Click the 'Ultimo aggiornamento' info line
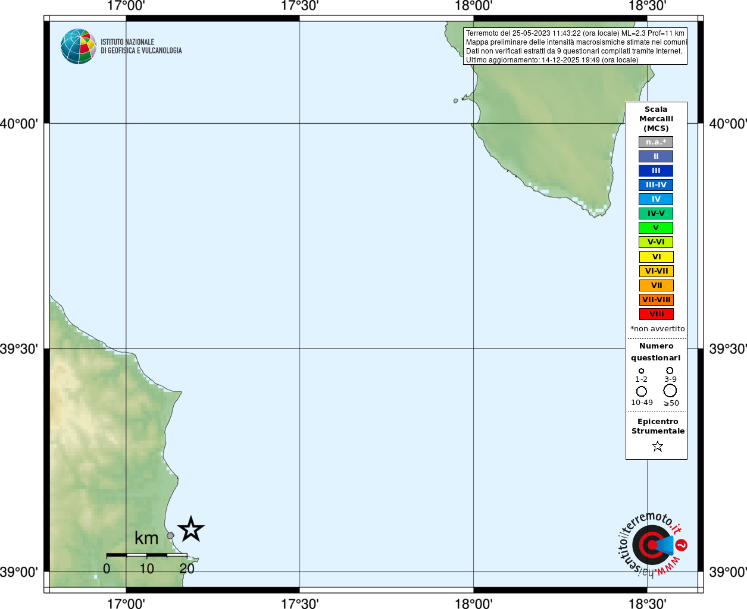 point(552,60)
